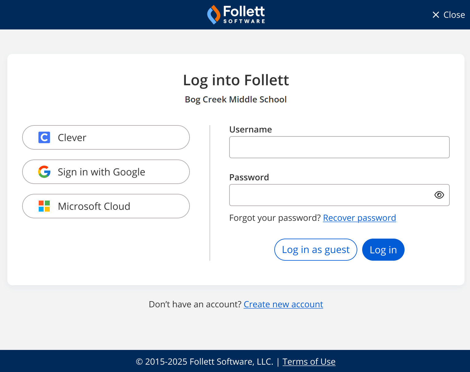470x372 pixels.
Task: Show the password using the eye toggle
Action: 439,195
